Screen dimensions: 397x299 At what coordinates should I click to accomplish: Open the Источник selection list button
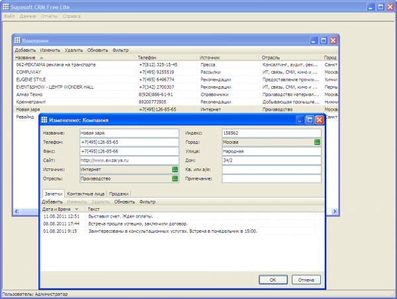pos(175,170)
